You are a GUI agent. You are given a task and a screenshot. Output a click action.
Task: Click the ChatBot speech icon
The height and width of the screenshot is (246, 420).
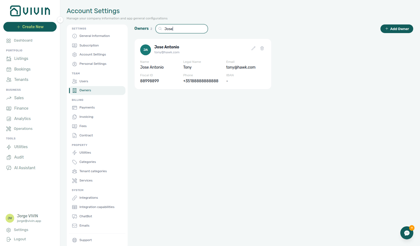click(x=74, y=216)
